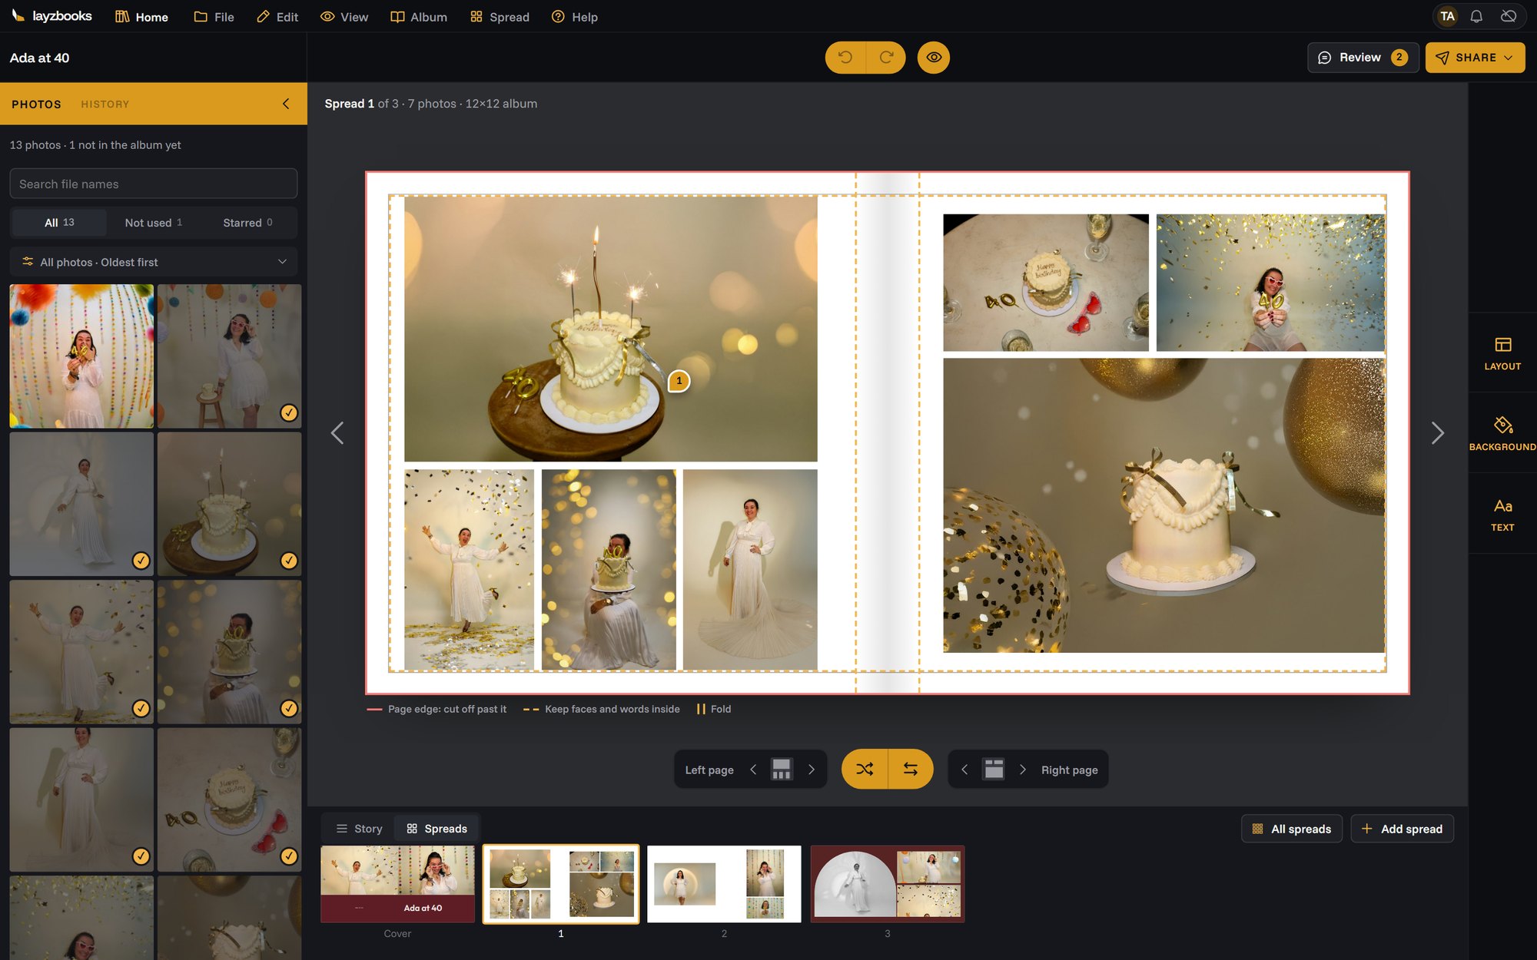The image size is (1537, 960).
Task: Open the Layout panel
Action: pos(1502,353)
